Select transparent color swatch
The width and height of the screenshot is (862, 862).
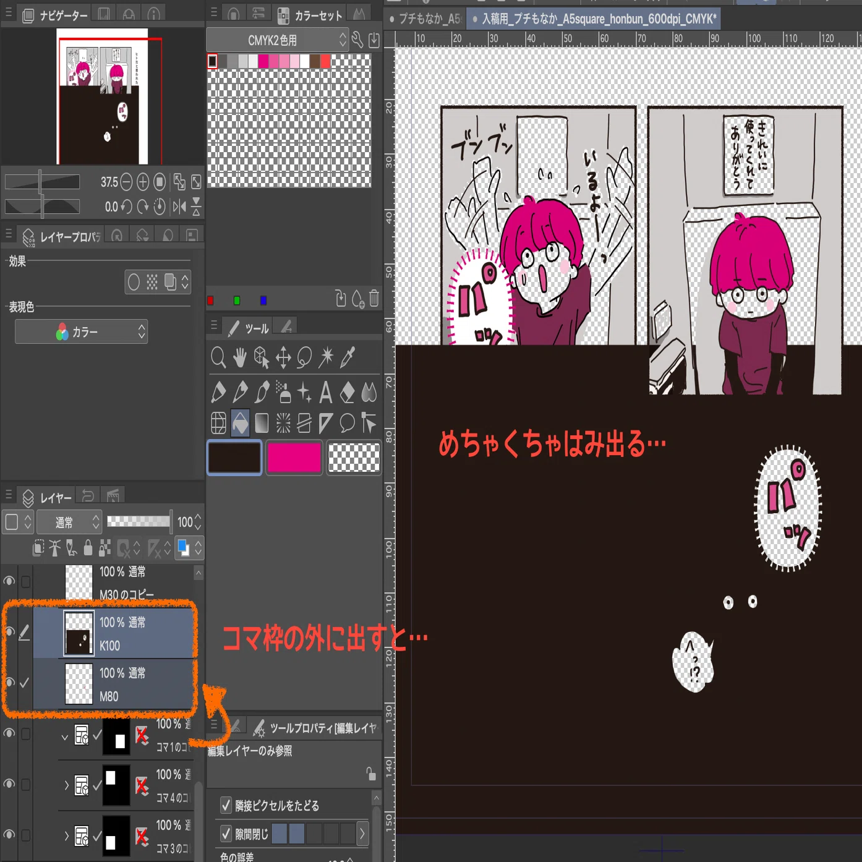(x=354, y=458)
